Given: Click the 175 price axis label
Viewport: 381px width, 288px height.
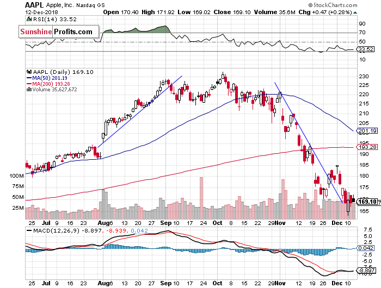Looking at the screenshot, I should 364,187.
